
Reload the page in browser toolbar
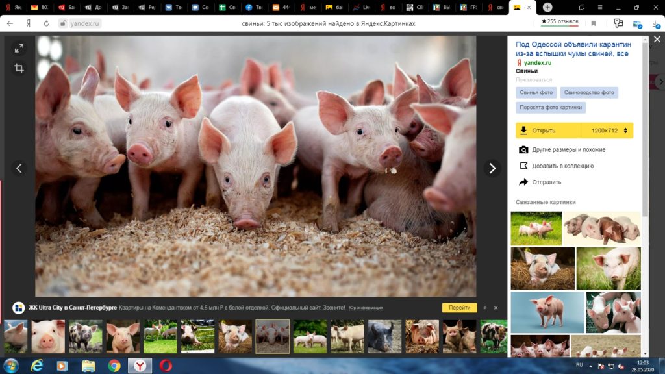pos(46,23)
